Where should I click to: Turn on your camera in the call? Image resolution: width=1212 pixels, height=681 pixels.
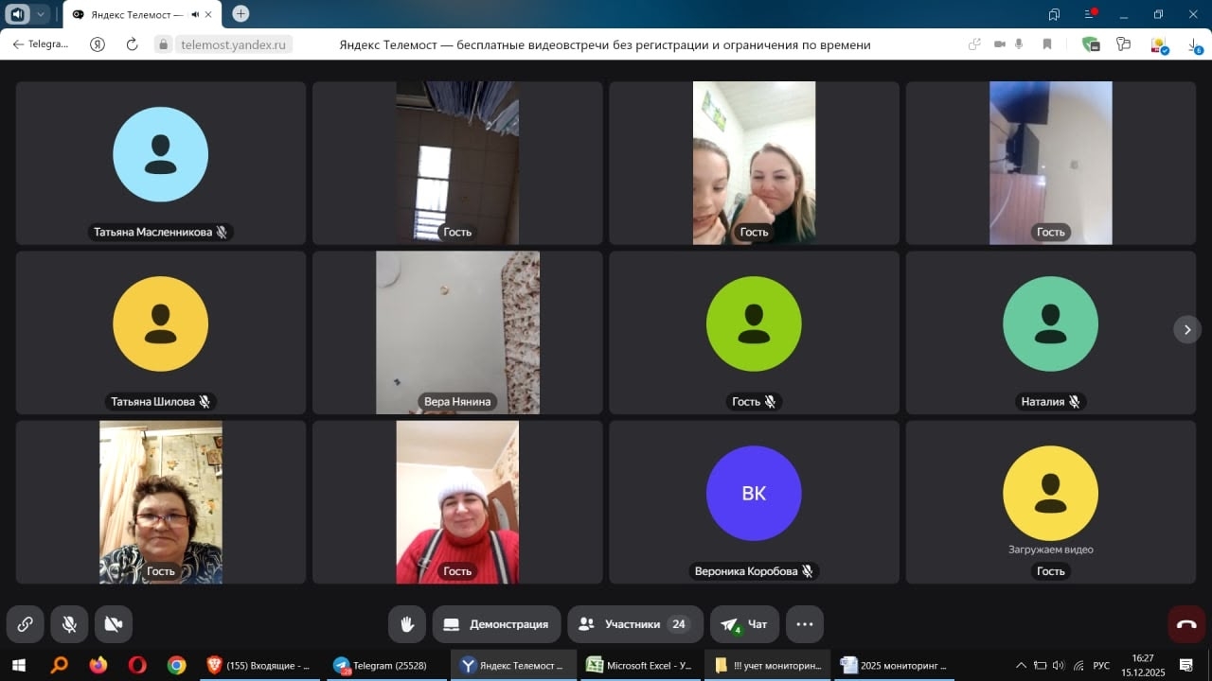114,624
